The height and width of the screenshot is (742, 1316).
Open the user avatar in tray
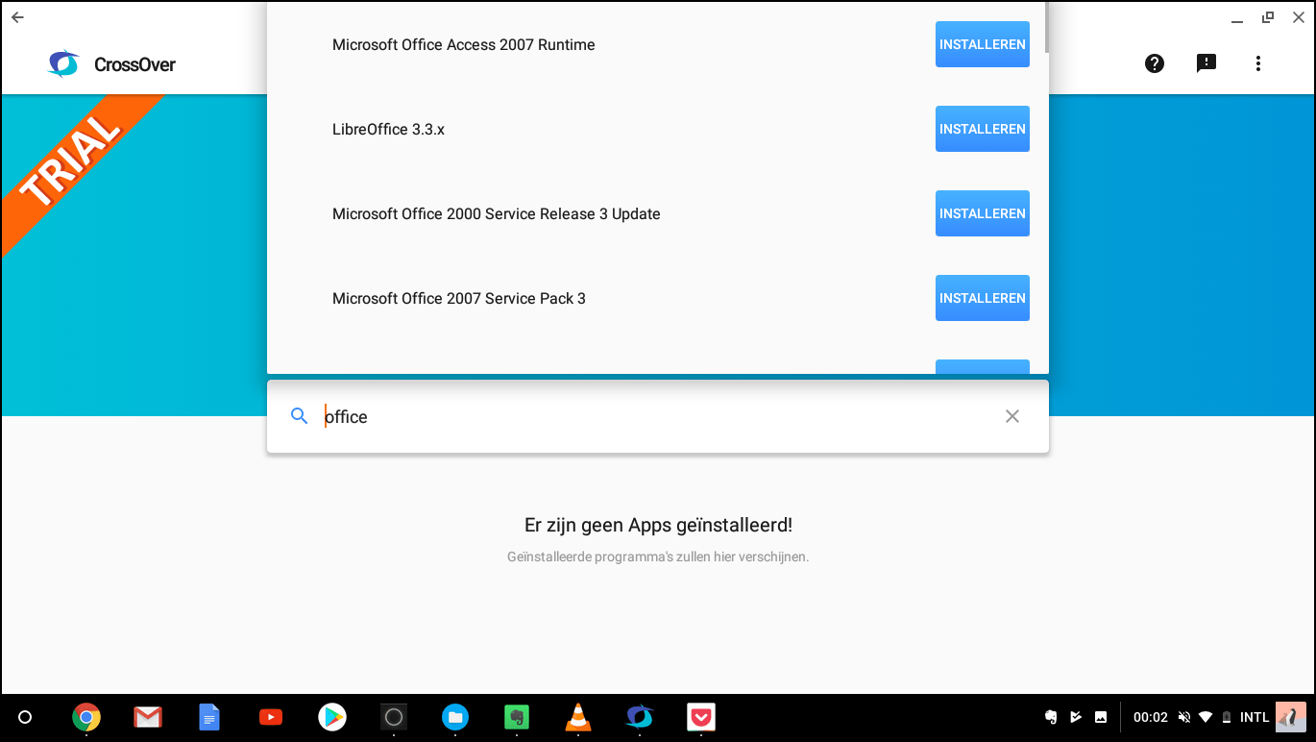click(1291, 717)
